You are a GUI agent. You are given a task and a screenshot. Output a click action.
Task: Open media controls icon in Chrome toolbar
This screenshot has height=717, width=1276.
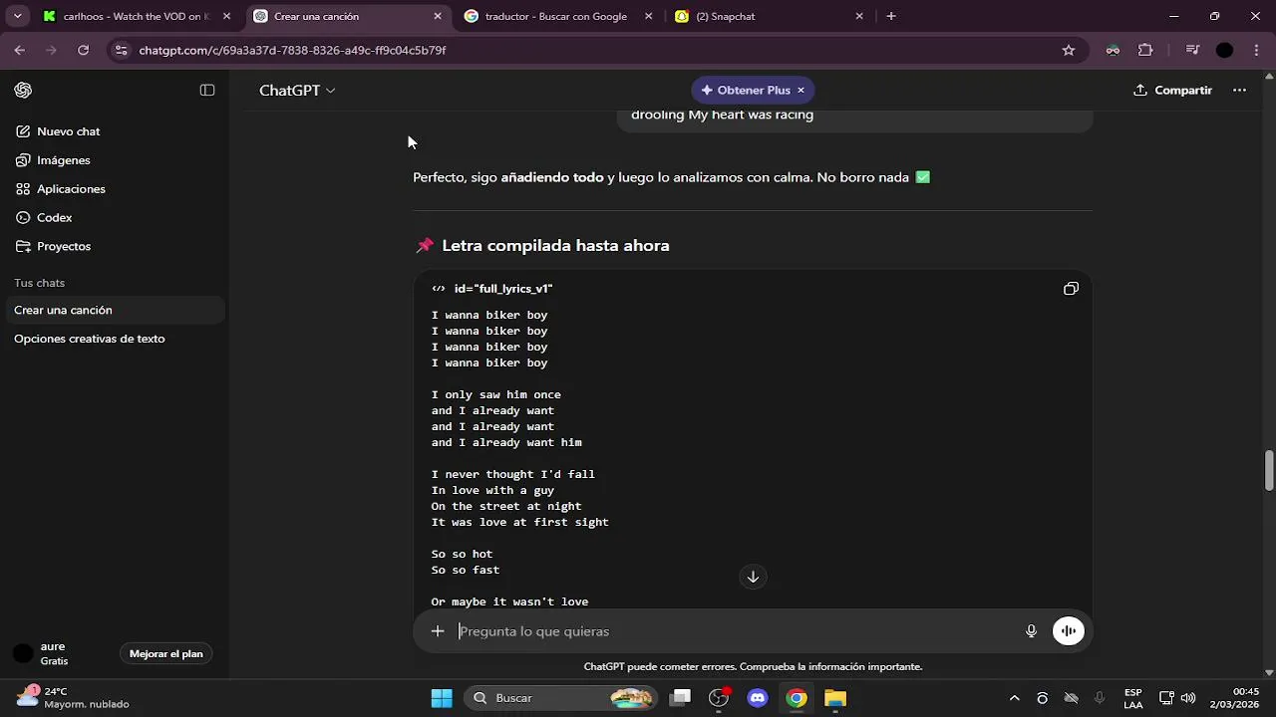[x=1192, y=50]
